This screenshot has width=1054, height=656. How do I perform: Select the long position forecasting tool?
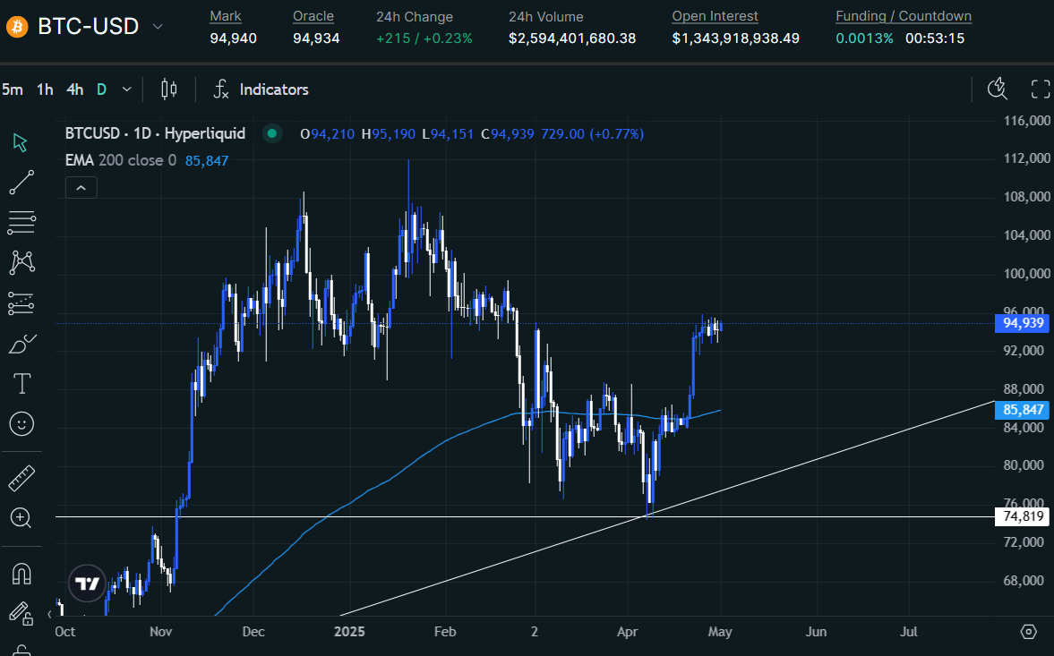pos(21,303)
